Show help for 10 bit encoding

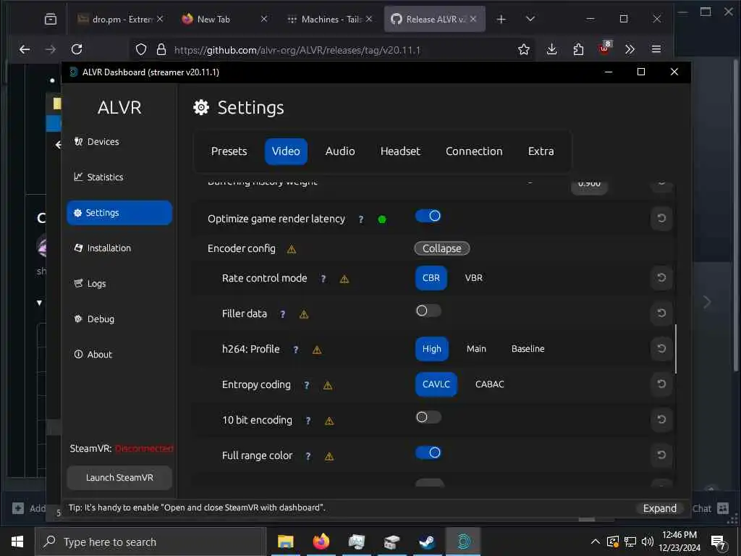pos(308,421)
